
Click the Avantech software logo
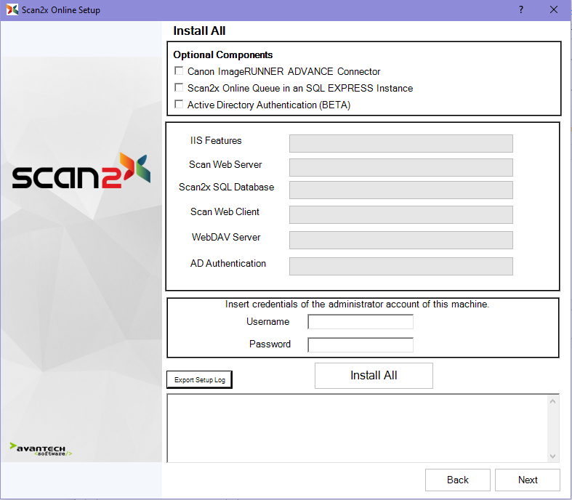coord(41,449)
